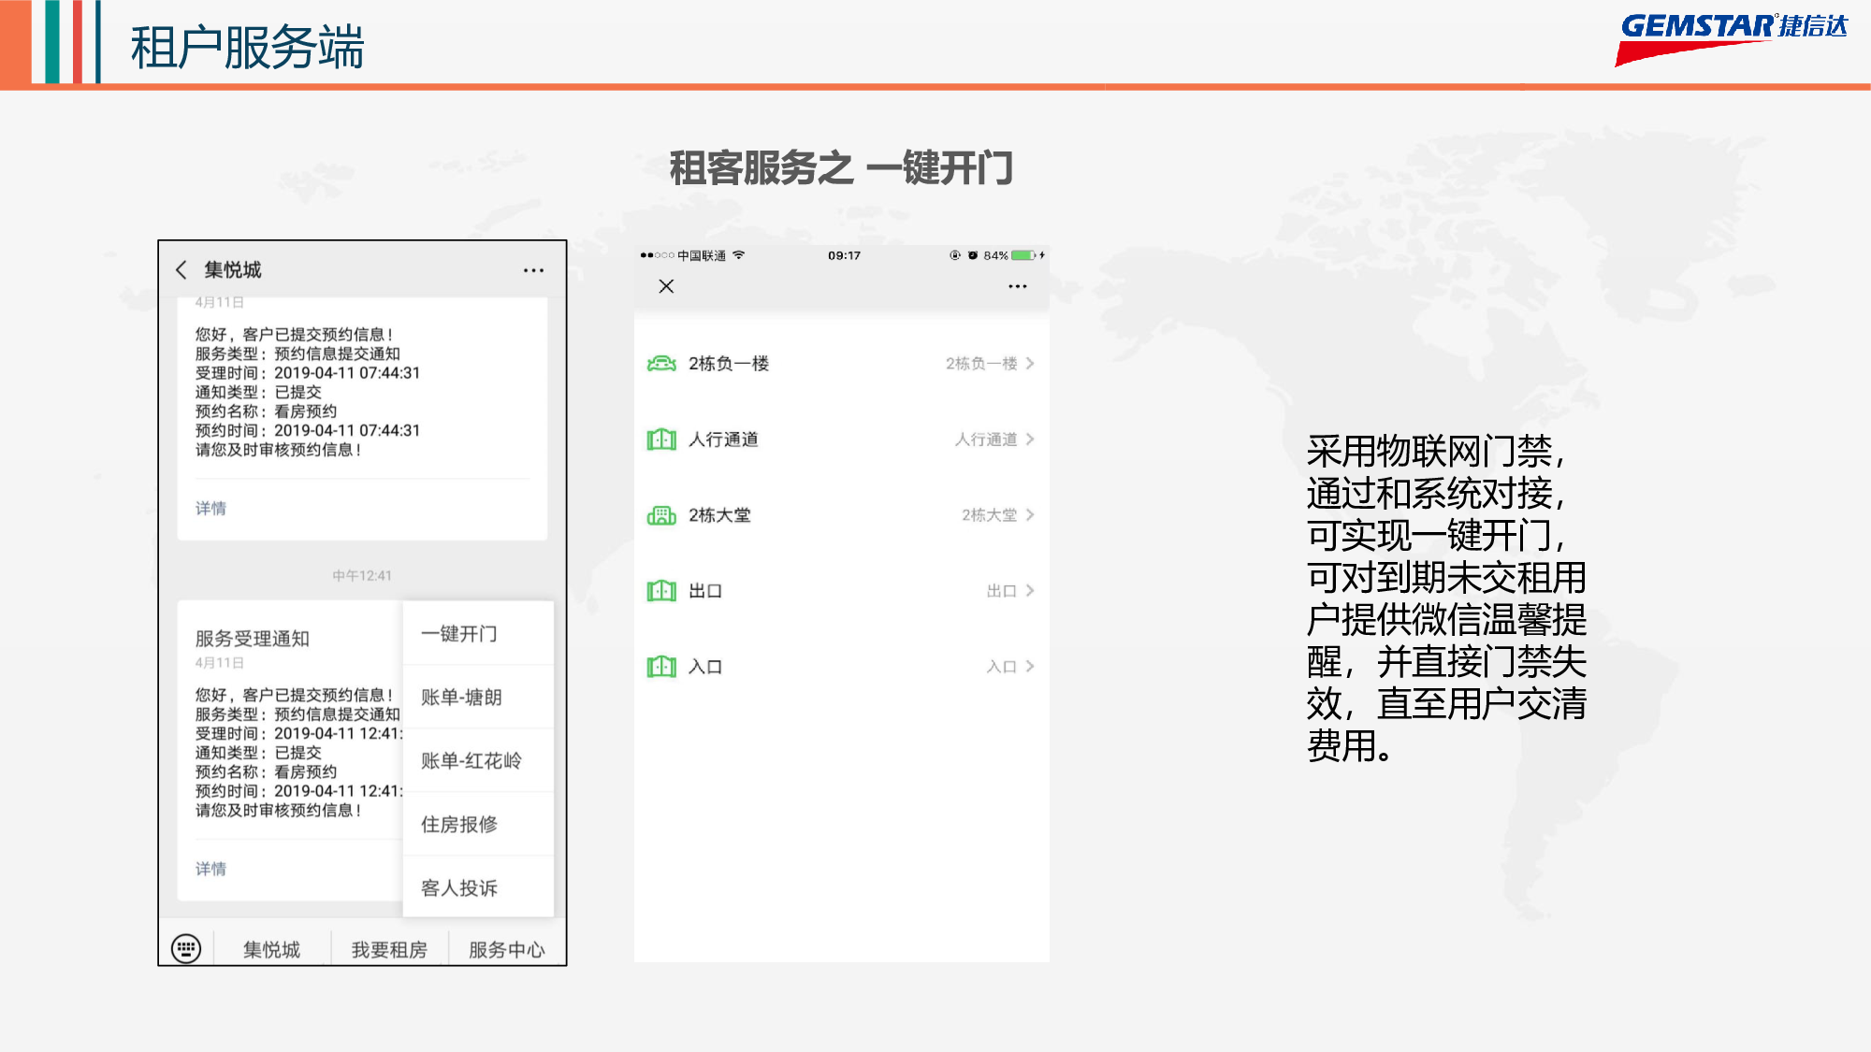Tap gray 2栋负一楼 value label at right
1871x1052 pixels.
pos(981,364)
